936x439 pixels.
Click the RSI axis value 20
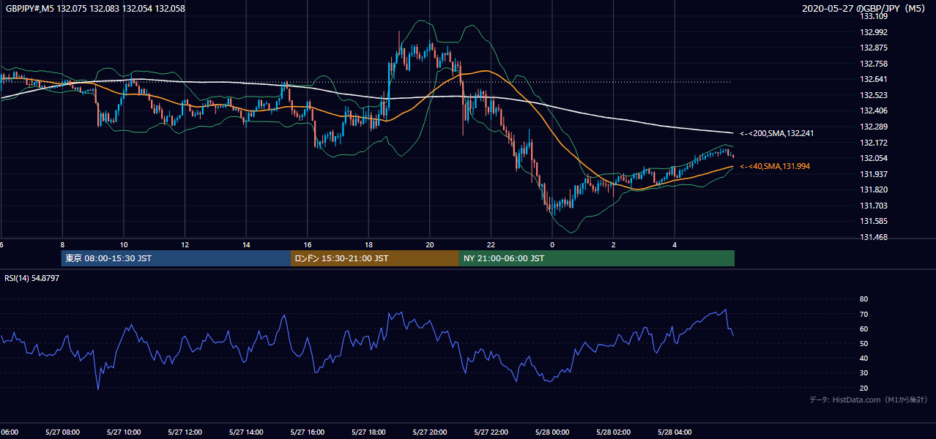(863, 388)
